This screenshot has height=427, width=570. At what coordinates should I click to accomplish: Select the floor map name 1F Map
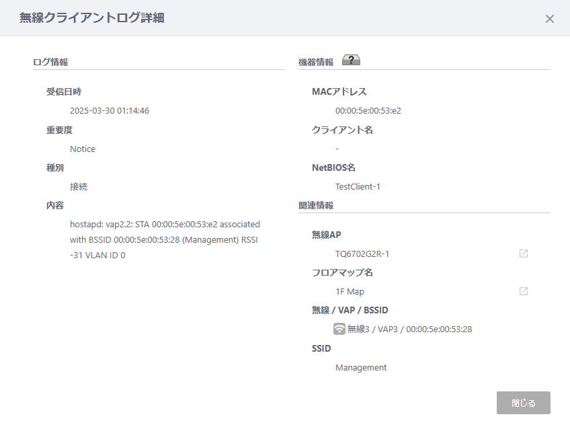click(350, 292)
